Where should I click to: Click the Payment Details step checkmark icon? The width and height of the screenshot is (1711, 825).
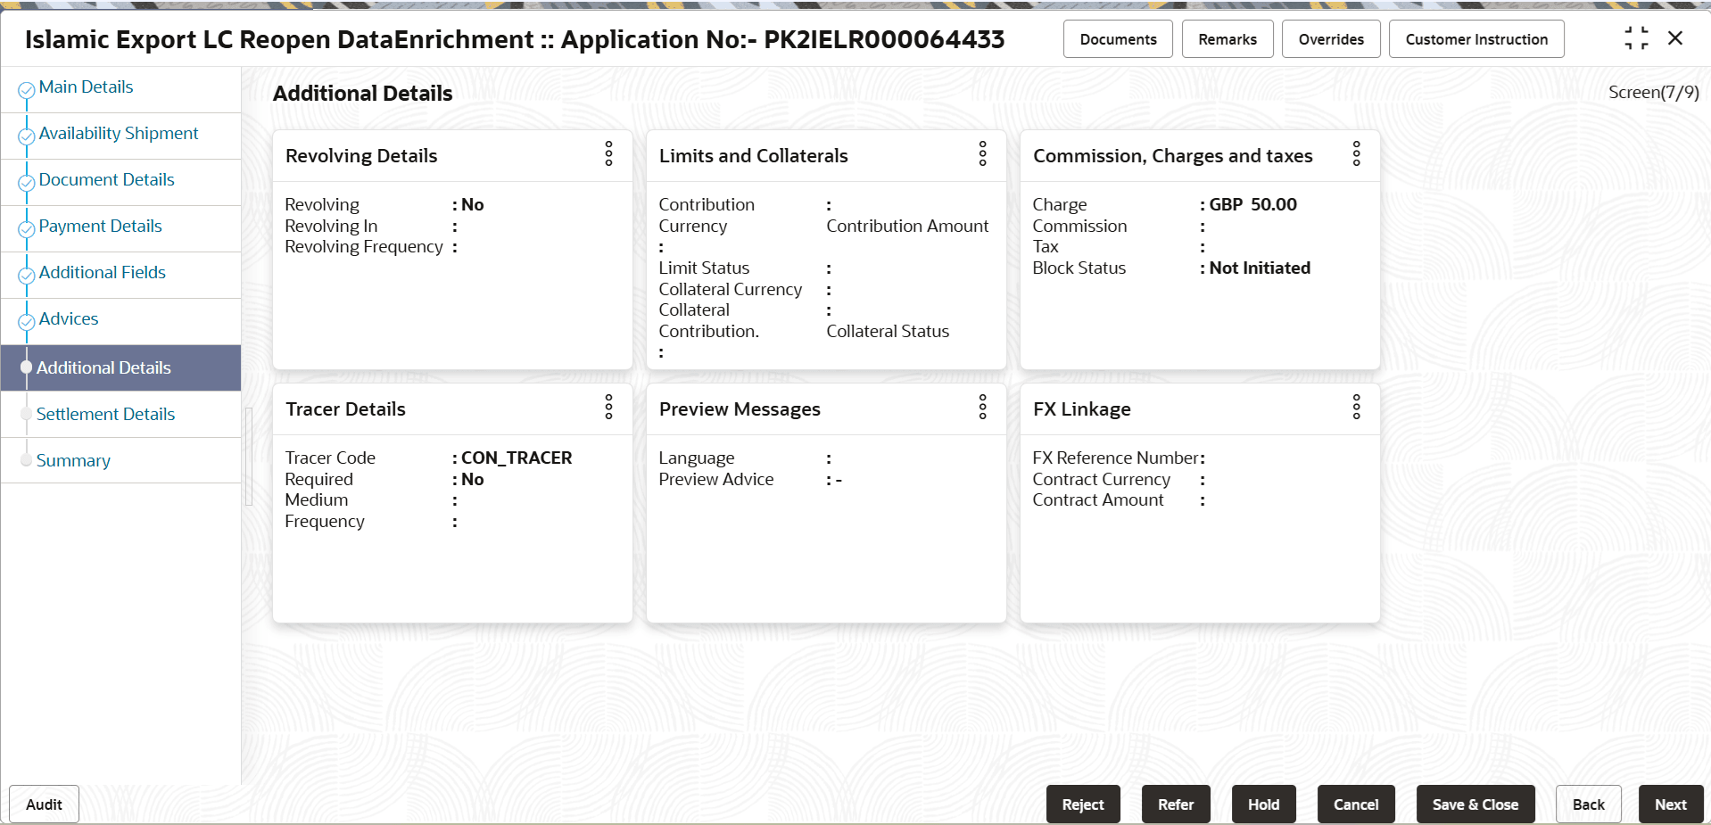click(27, 229)
